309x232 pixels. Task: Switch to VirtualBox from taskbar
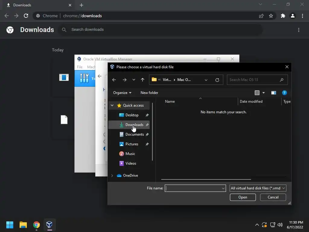(49, 225)
